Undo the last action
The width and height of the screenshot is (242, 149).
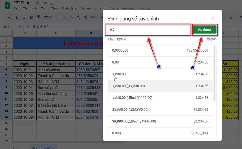17,17
